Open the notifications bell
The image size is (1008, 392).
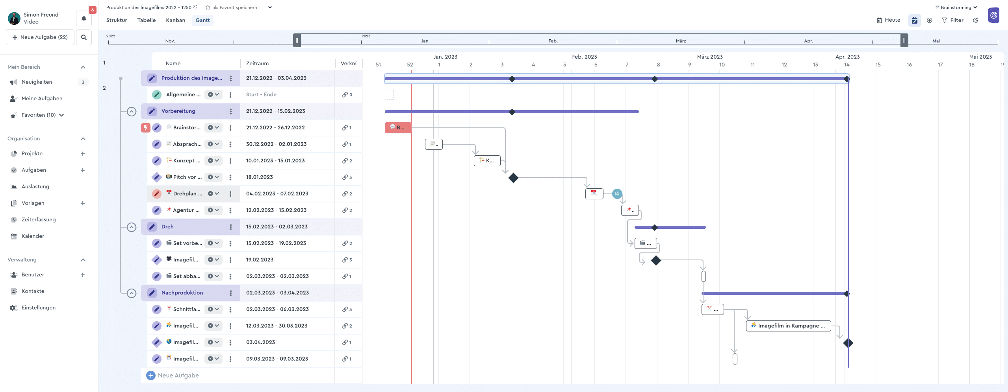click(84, 18)
